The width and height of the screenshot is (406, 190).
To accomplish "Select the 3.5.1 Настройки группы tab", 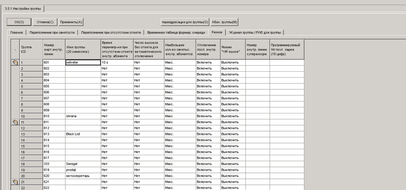I will tap(23, 9).
